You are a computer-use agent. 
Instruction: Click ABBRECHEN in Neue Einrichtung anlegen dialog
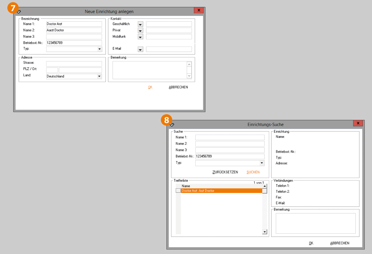coord(178,87)
